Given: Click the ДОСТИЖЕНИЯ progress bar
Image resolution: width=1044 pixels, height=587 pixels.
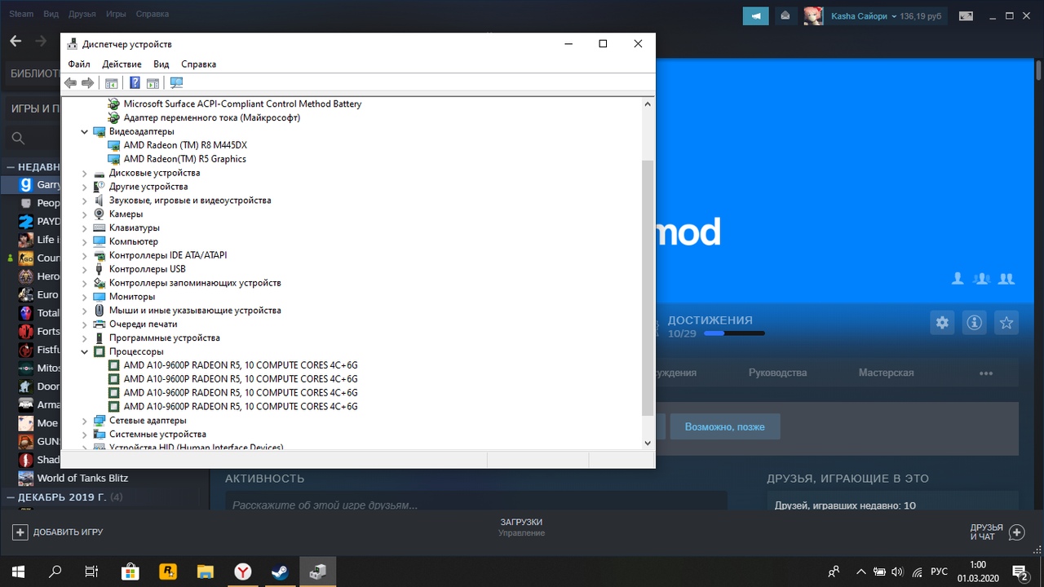Looking at the screenshot, I should pos(734,333).
